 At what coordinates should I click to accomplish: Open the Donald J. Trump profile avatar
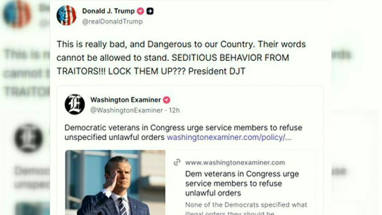(66, 15)
